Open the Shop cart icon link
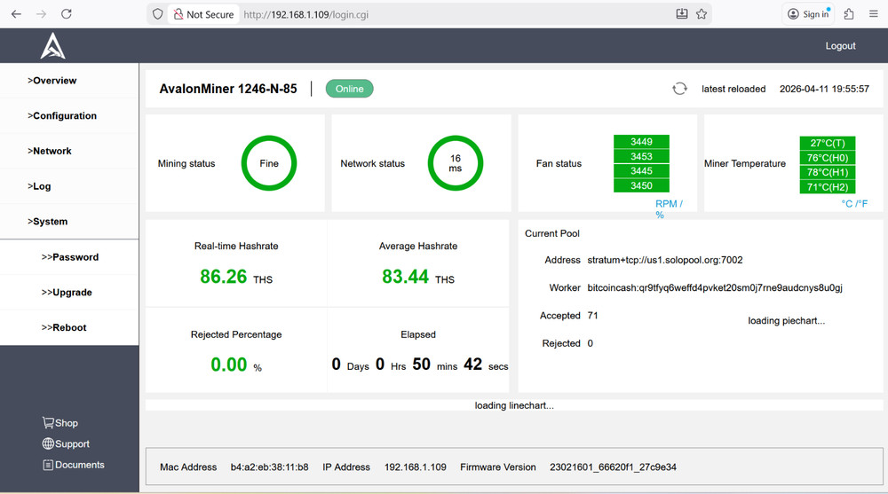This screenshot has width=888, height=494. pyautogui.click(x=49, y=423)
